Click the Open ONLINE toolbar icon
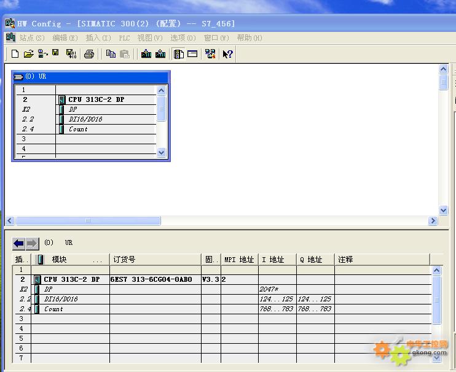Viewport: 456px width, 372px height. coord(42,54)
